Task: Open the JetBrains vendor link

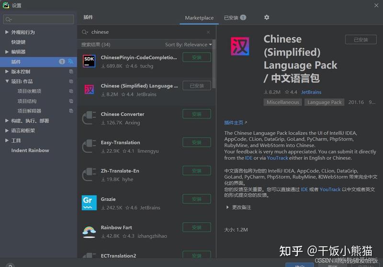Action: (x=311, y=92)
